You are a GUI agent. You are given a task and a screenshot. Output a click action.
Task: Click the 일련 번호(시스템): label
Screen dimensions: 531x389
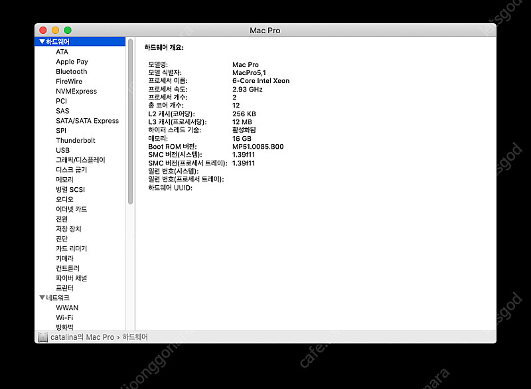click(x=173, y=171)
